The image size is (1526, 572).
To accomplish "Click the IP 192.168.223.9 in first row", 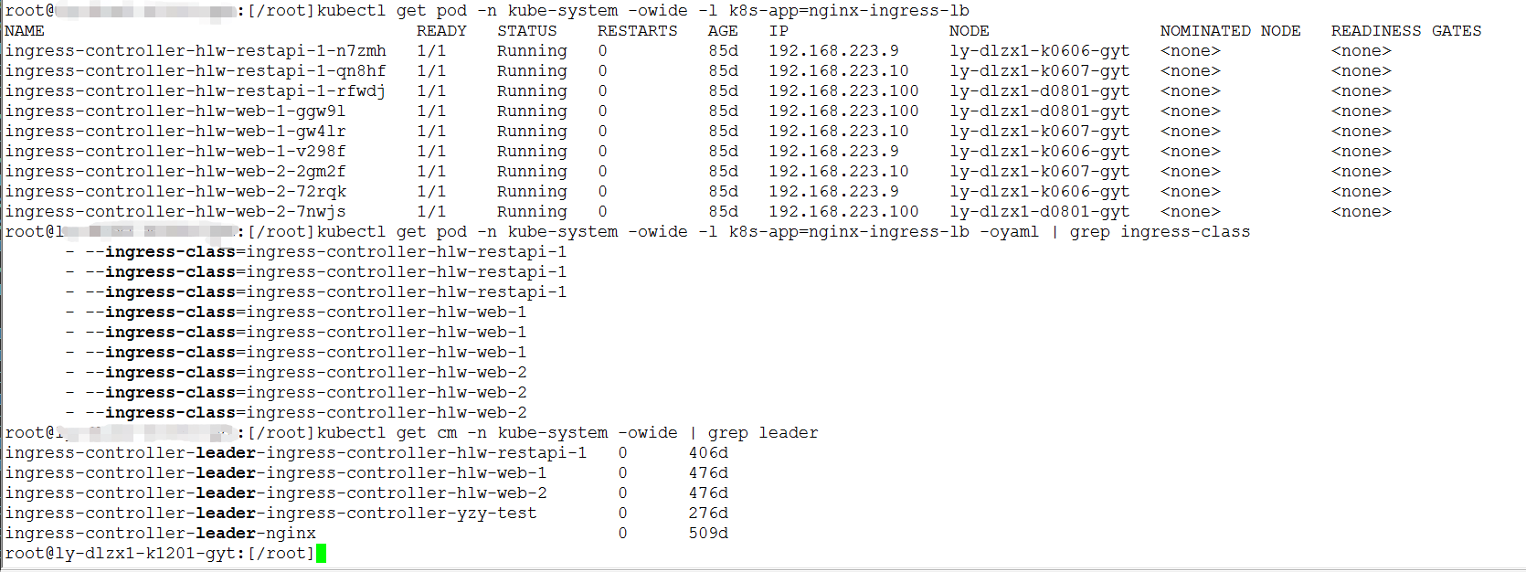I will point(833,51).
